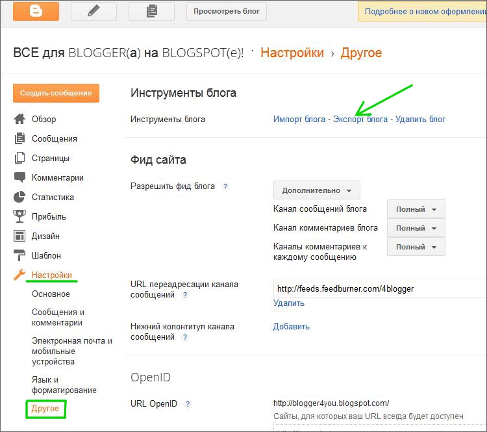The image size is (487, 432).
Task: Open help for Разрешить фид блога
Action: point(225,186)
